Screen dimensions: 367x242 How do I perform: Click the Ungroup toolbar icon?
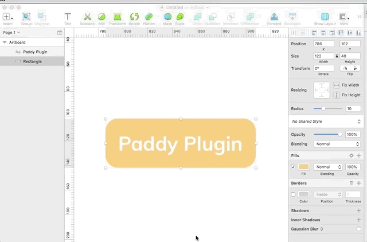click(42, 17)
